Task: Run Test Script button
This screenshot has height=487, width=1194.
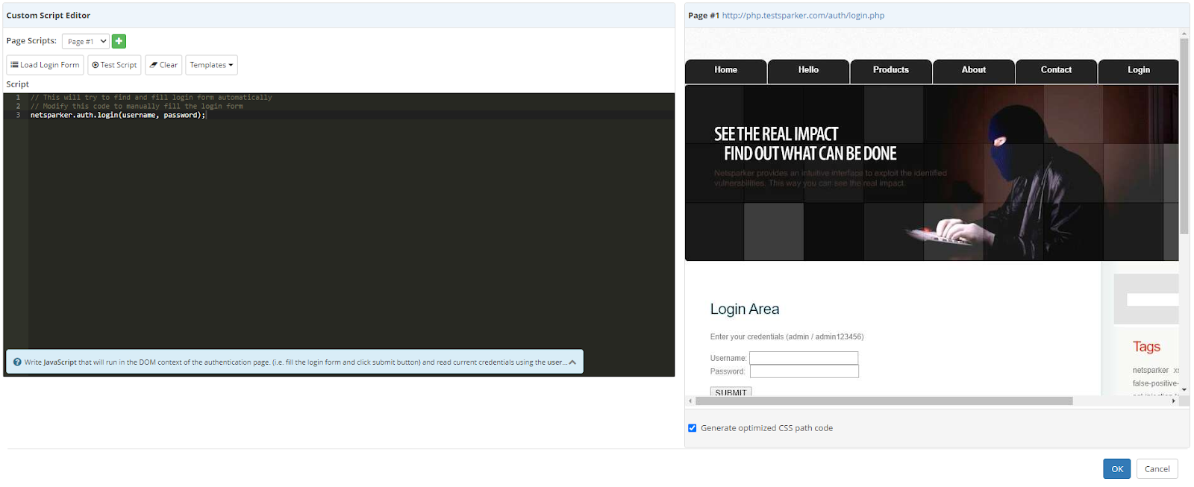Action: click(114, 65)
